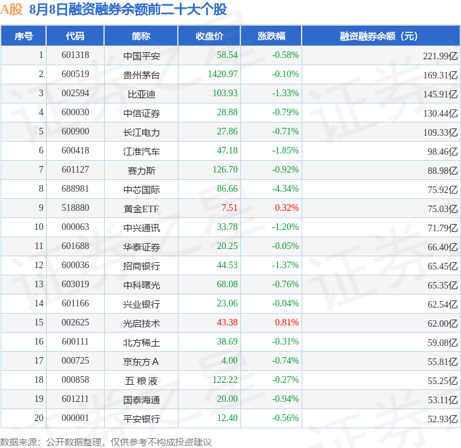Click change value 0.32%
The width and height of the screenshot is (461, 448).
(x=286, y=208)
